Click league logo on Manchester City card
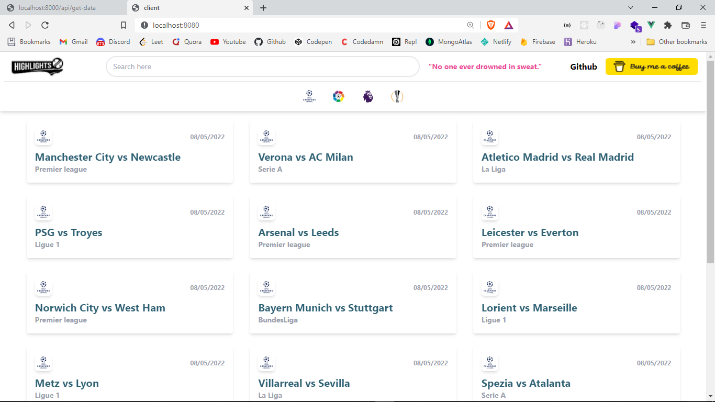The width and height of the screenshot is (715, 402). [x=43, y=137]
